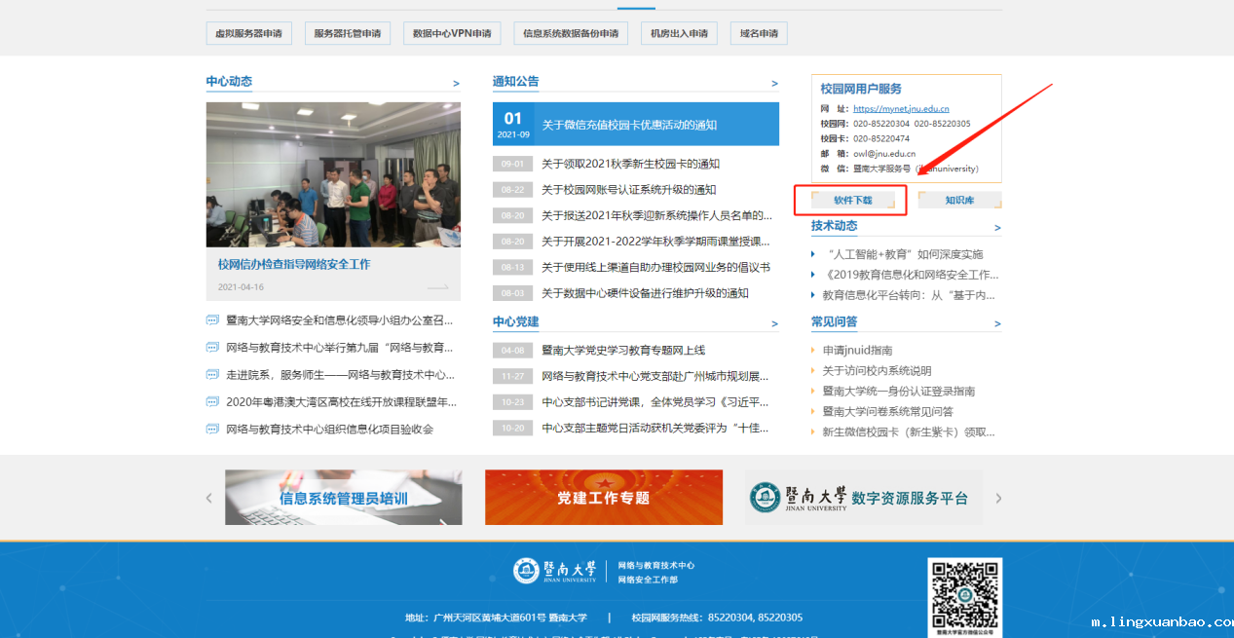Expand more 常见问答 with its arrow
1234x638 pixels.
tap(997, 324)
